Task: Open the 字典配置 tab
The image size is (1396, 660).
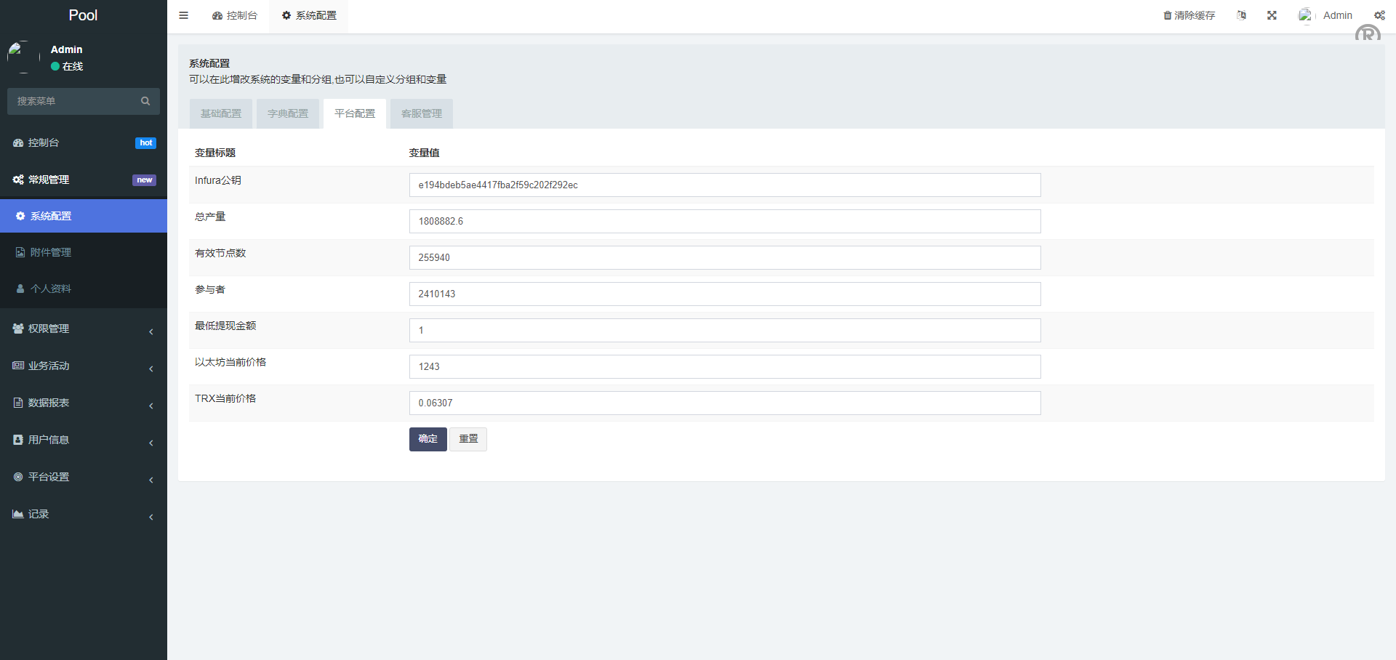Action: coord(288,113)
